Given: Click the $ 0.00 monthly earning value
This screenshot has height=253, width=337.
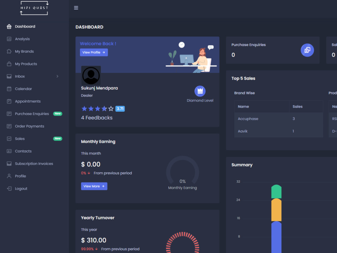Looking at the screenshot, I should [x=90, y=164].
